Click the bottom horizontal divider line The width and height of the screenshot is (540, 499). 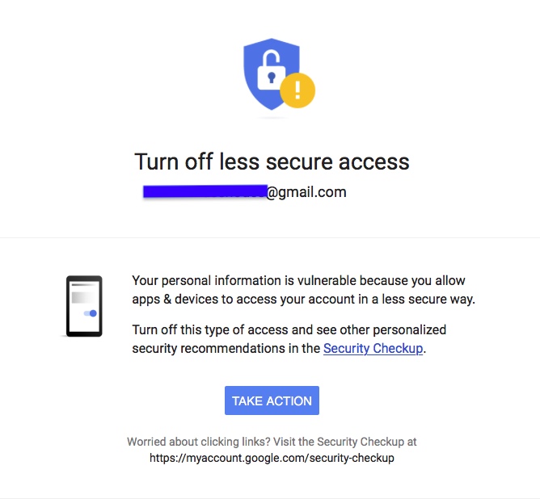pyautogui.click(x=270, y=497)
